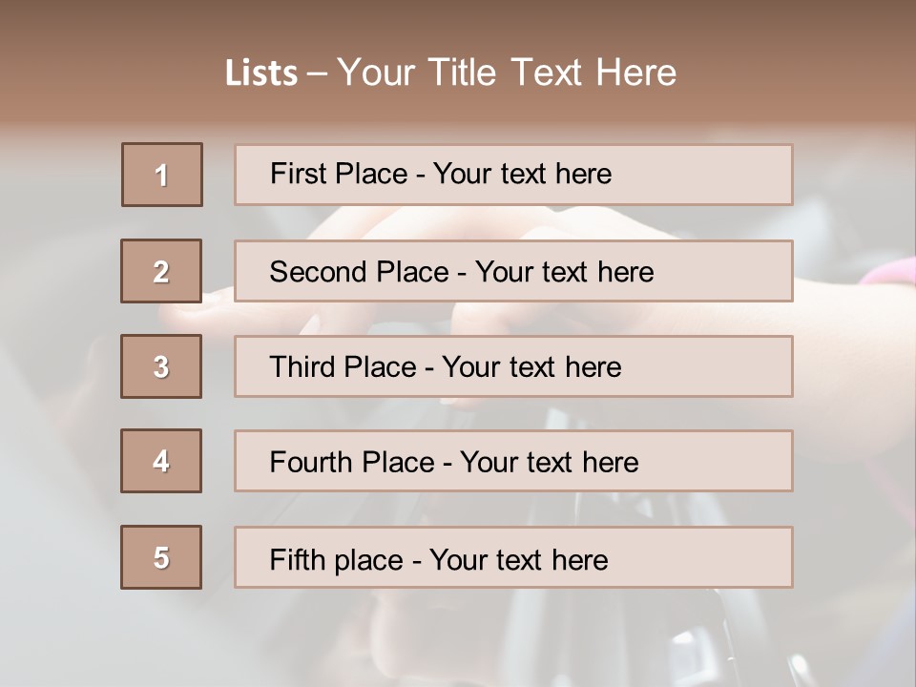Click the number 3 square

click(x=161, y=366)
